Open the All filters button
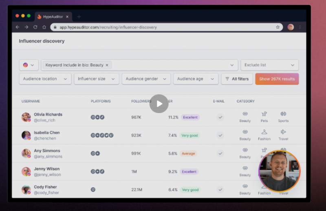Image resolution: width=326 pixels, height=211 pixels. [237, 79]
